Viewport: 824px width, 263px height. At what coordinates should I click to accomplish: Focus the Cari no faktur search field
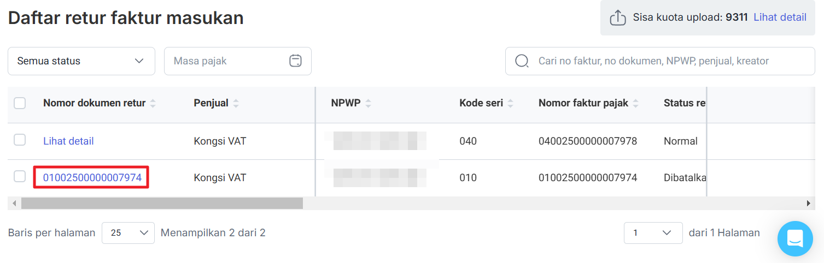point(660,61)
